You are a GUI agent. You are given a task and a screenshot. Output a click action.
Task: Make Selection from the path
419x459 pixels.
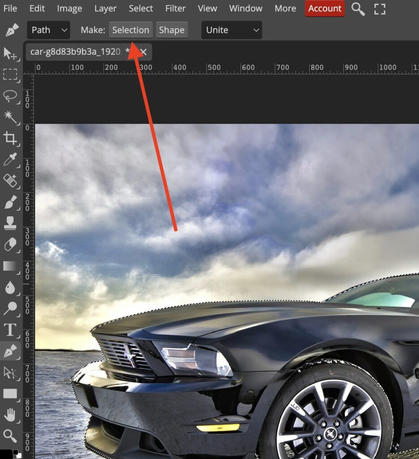(x=131, y=30)
